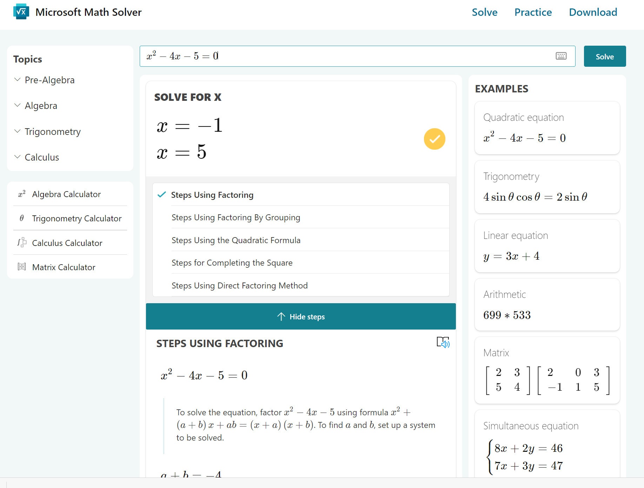Go to the Practice tab

[533, 12]
